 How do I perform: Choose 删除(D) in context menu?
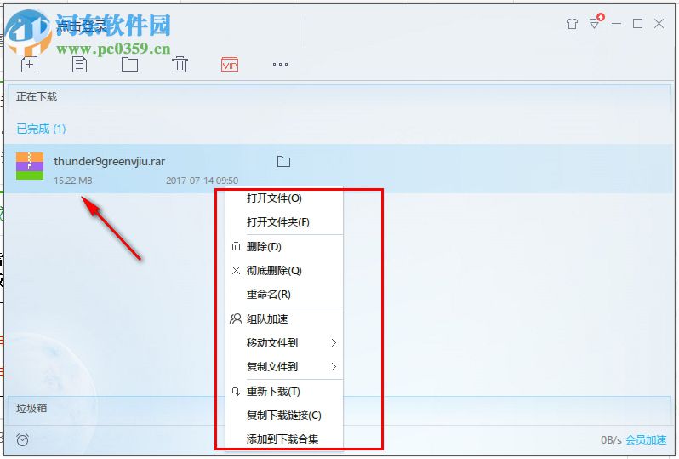pos(284,247)
